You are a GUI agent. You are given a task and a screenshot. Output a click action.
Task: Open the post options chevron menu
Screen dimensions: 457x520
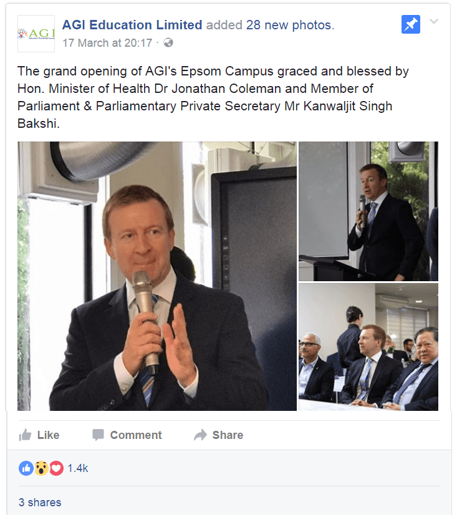434,22
